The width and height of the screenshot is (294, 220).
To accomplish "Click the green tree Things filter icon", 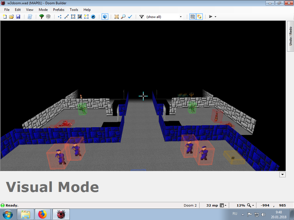I will click(x=42, y=16).
